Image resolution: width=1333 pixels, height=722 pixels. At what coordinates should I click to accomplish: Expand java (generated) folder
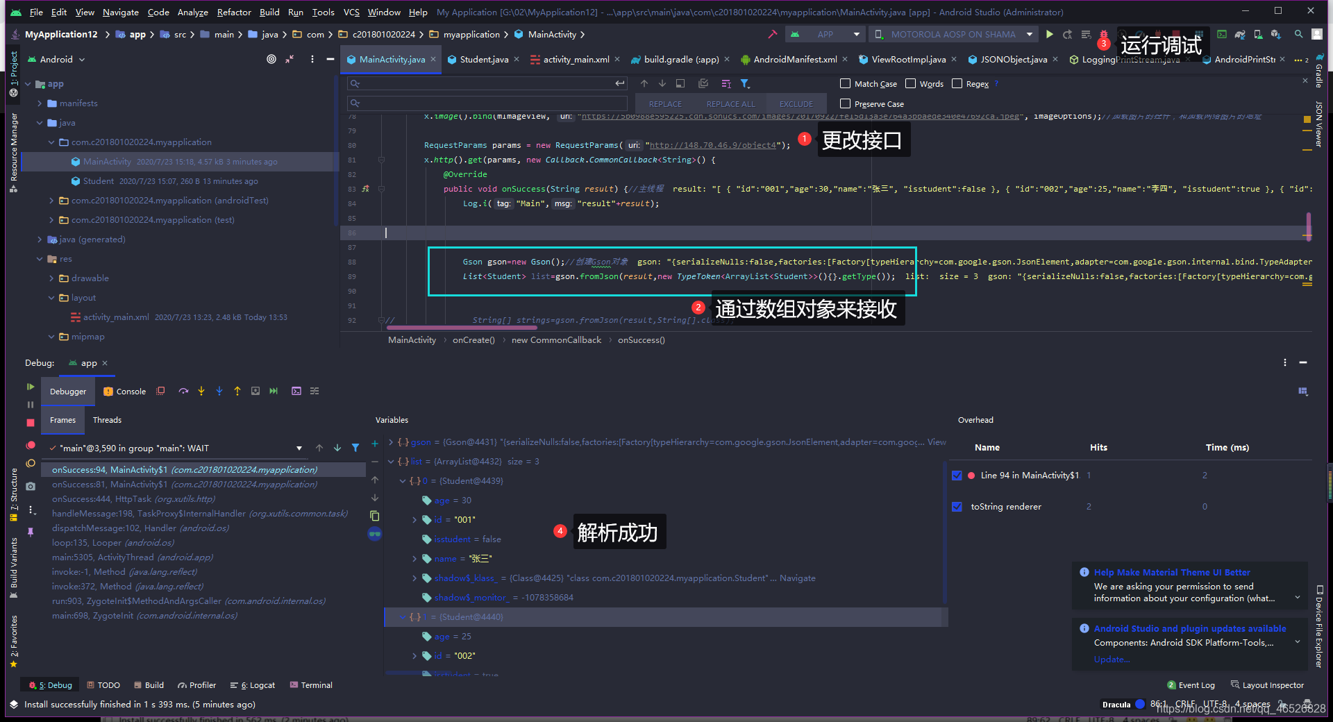[x=40, y=240]
